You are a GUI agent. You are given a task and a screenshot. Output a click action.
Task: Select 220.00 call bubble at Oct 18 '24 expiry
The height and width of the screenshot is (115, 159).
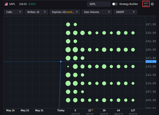pos(133,50)
